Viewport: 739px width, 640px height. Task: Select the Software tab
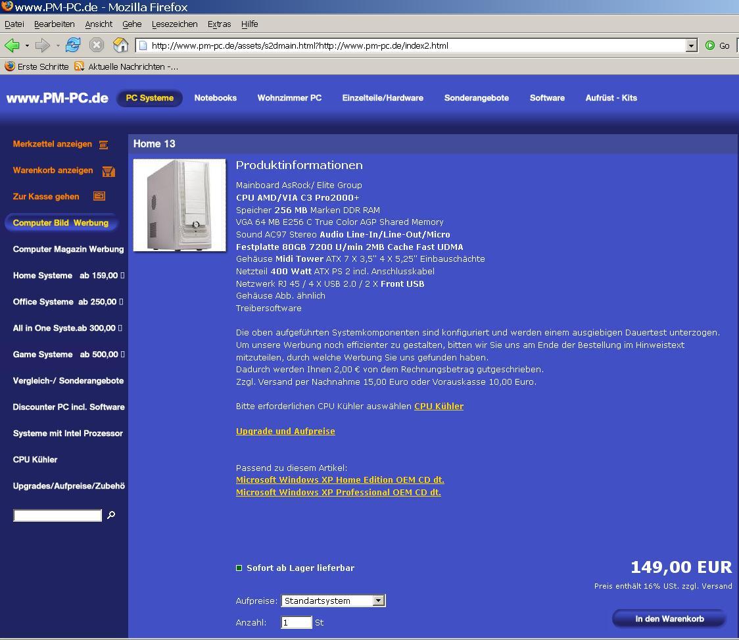[x=547, y=98]
